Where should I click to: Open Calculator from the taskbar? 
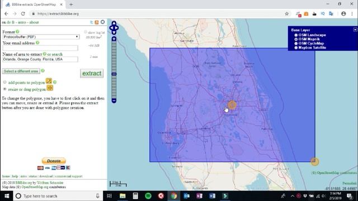pyautogui.click(x=135, y=196)
